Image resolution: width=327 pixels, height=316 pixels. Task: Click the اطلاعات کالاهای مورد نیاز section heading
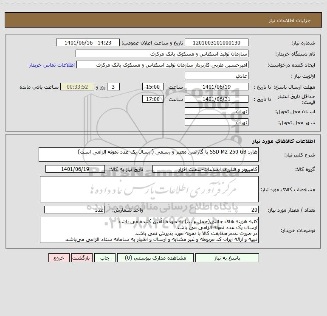[x=284, y=141]
